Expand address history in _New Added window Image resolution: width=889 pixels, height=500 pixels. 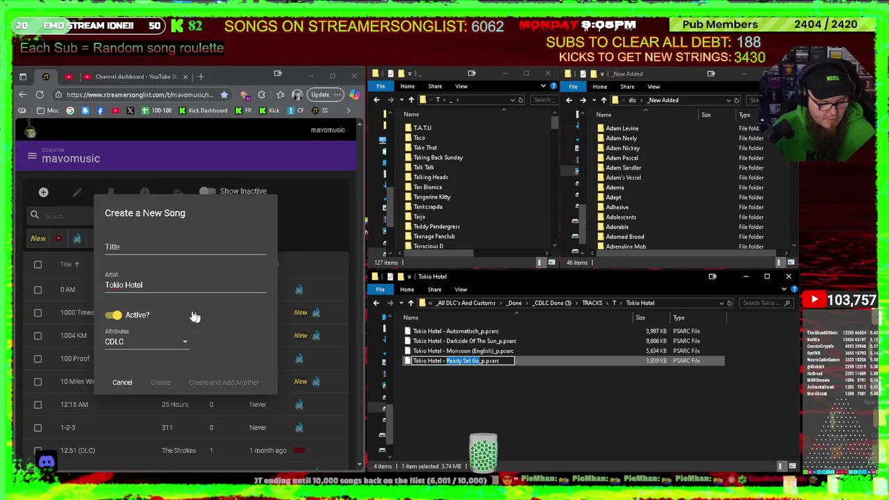[x=728, y=100]
